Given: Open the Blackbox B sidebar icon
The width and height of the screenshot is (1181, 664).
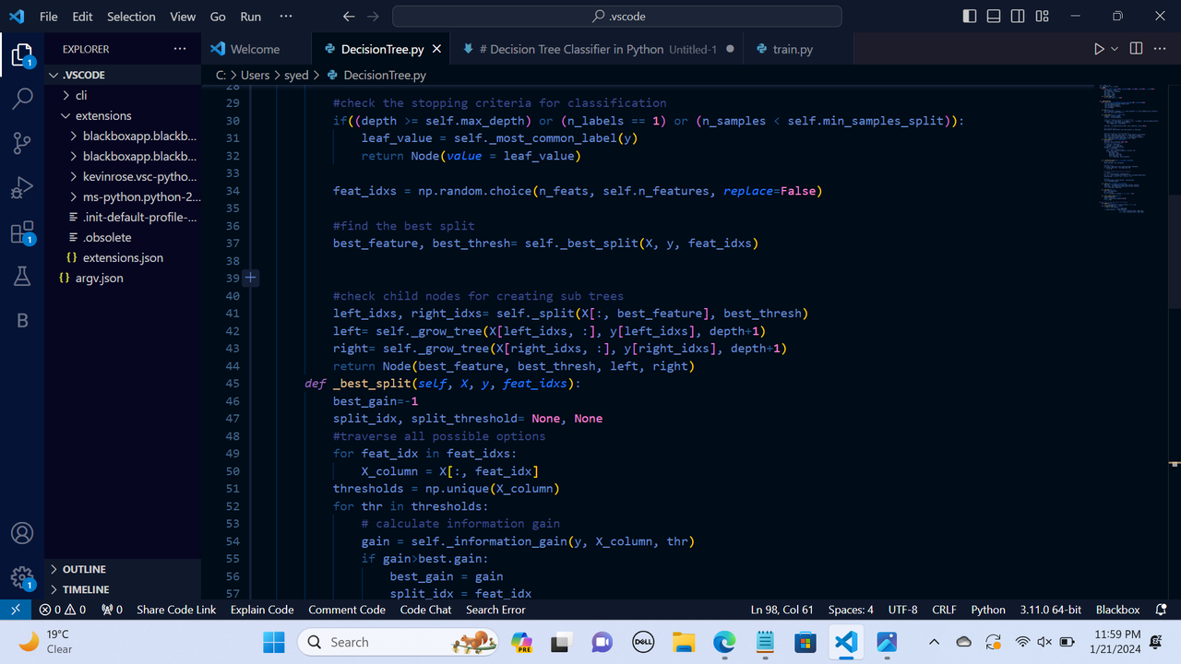Looking at the screenshot, I should coord(22,320).
